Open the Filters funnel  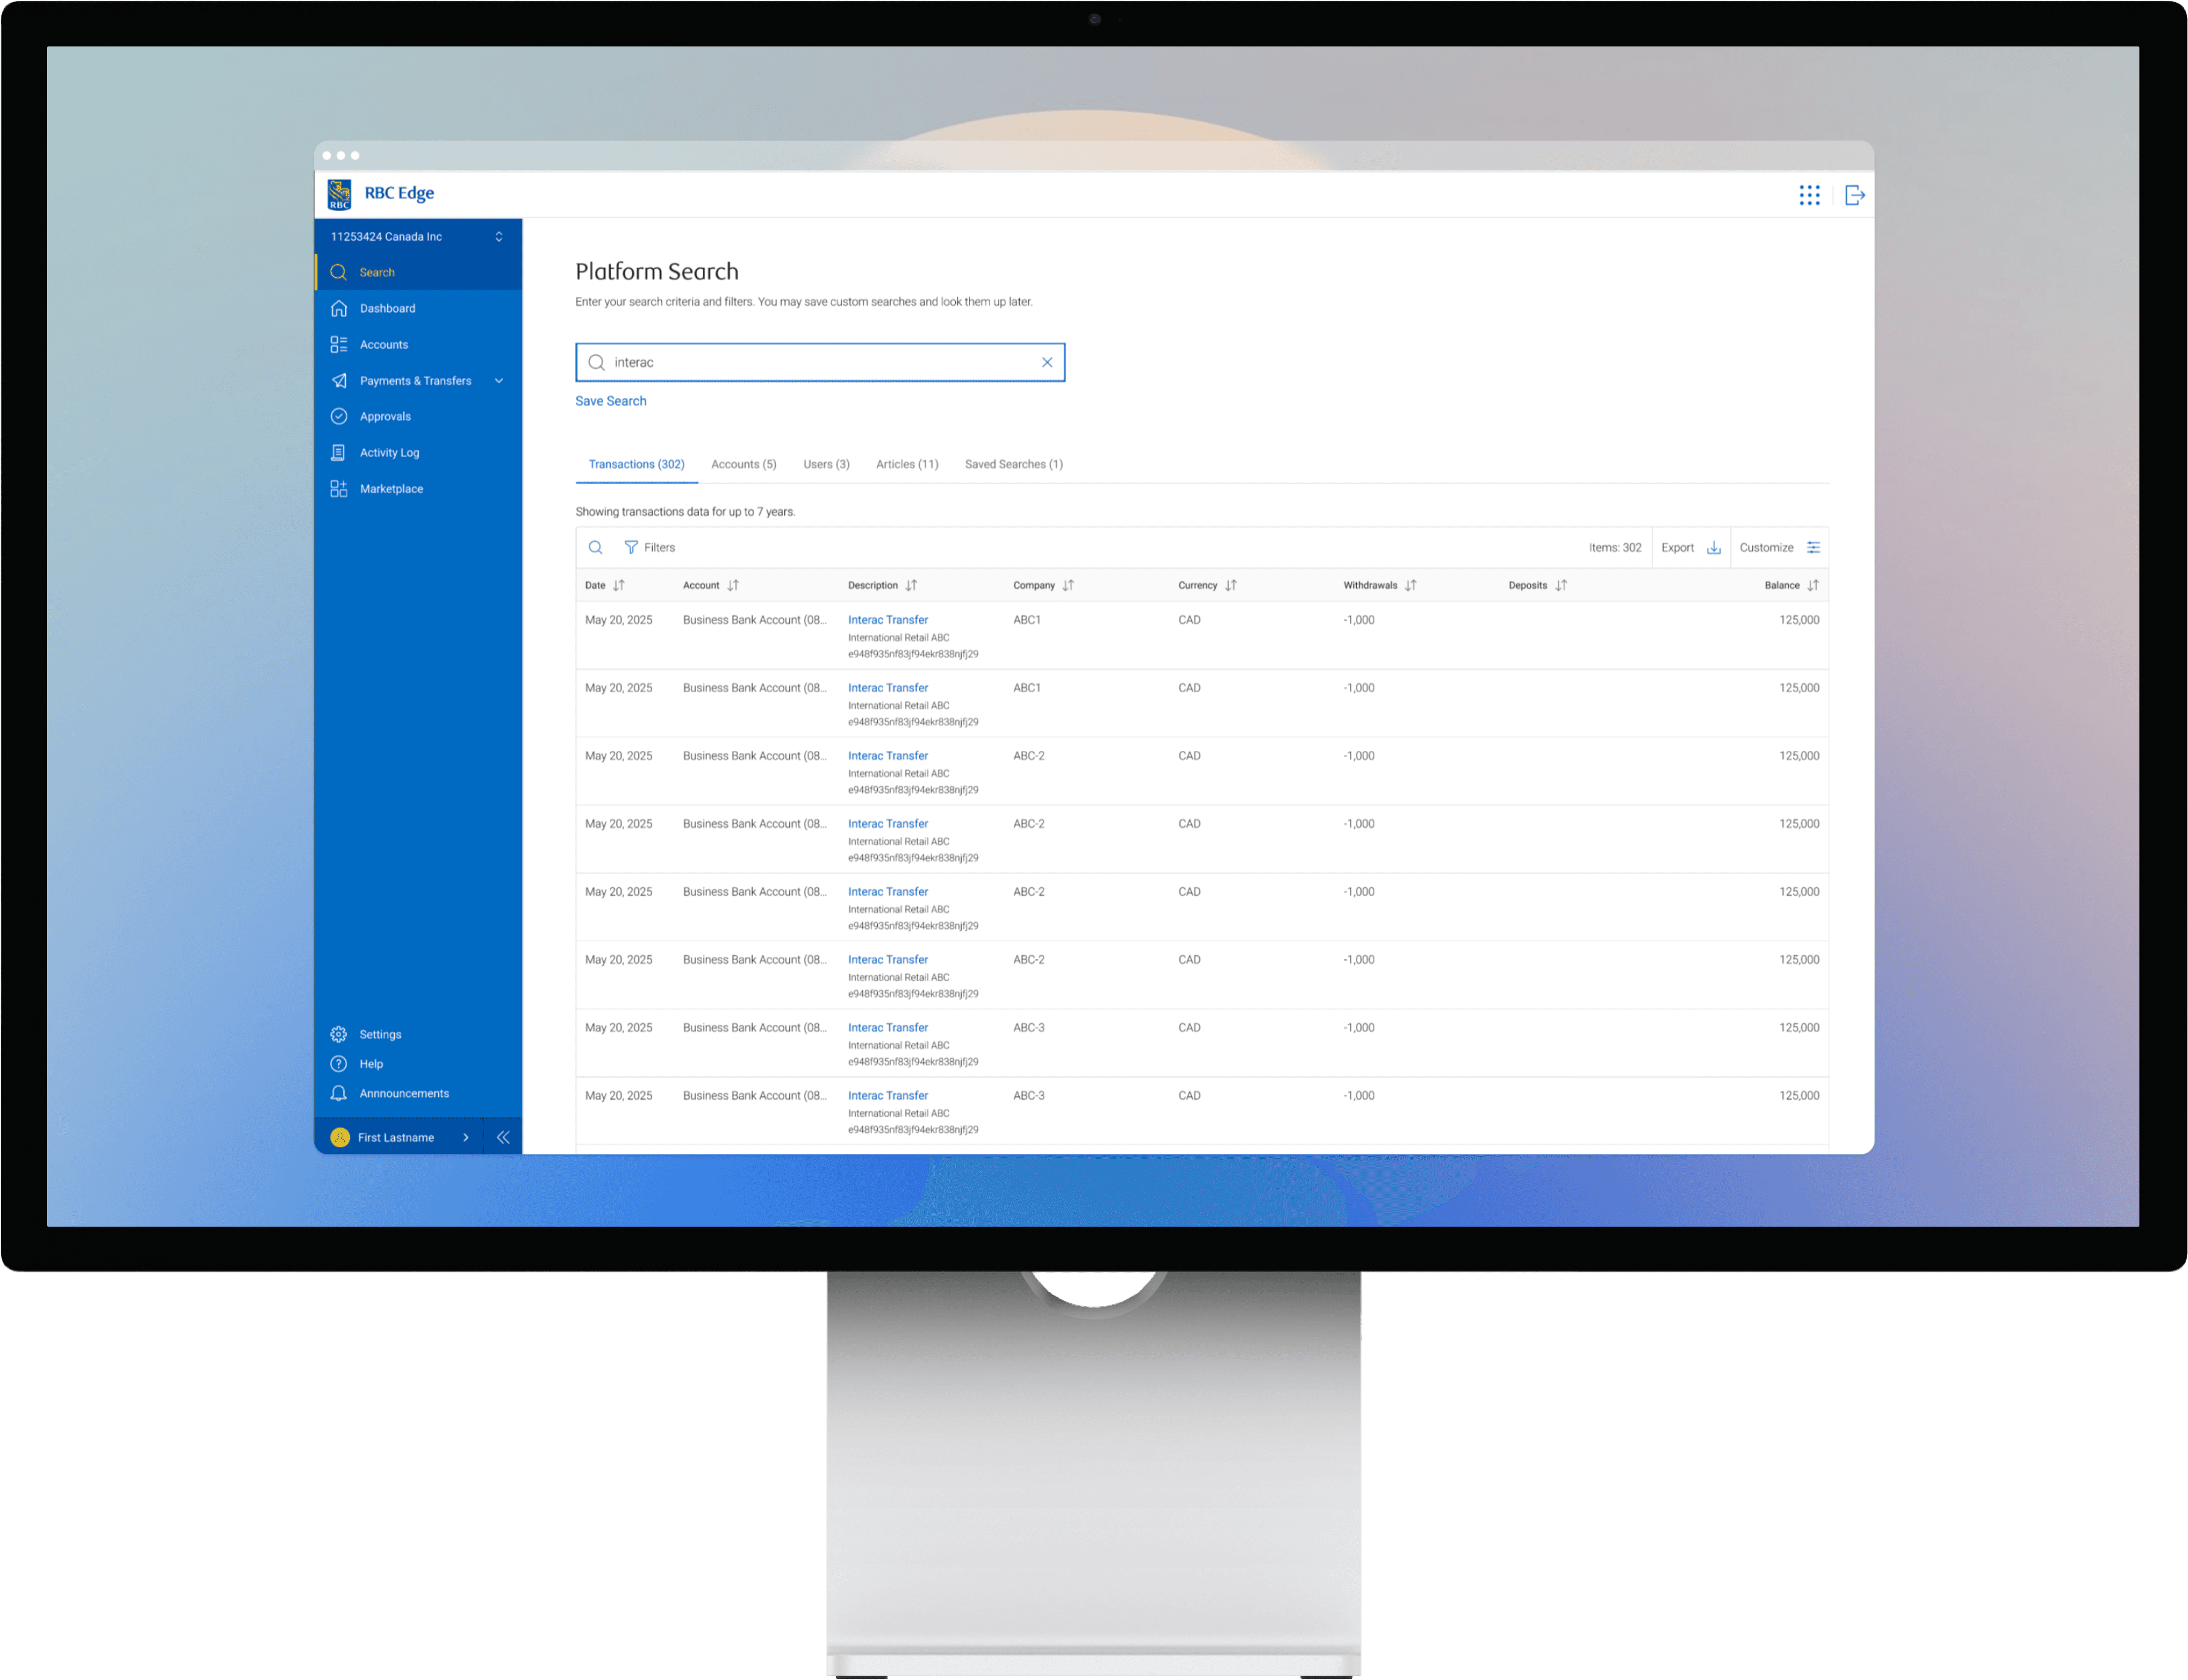click(650, 547)
